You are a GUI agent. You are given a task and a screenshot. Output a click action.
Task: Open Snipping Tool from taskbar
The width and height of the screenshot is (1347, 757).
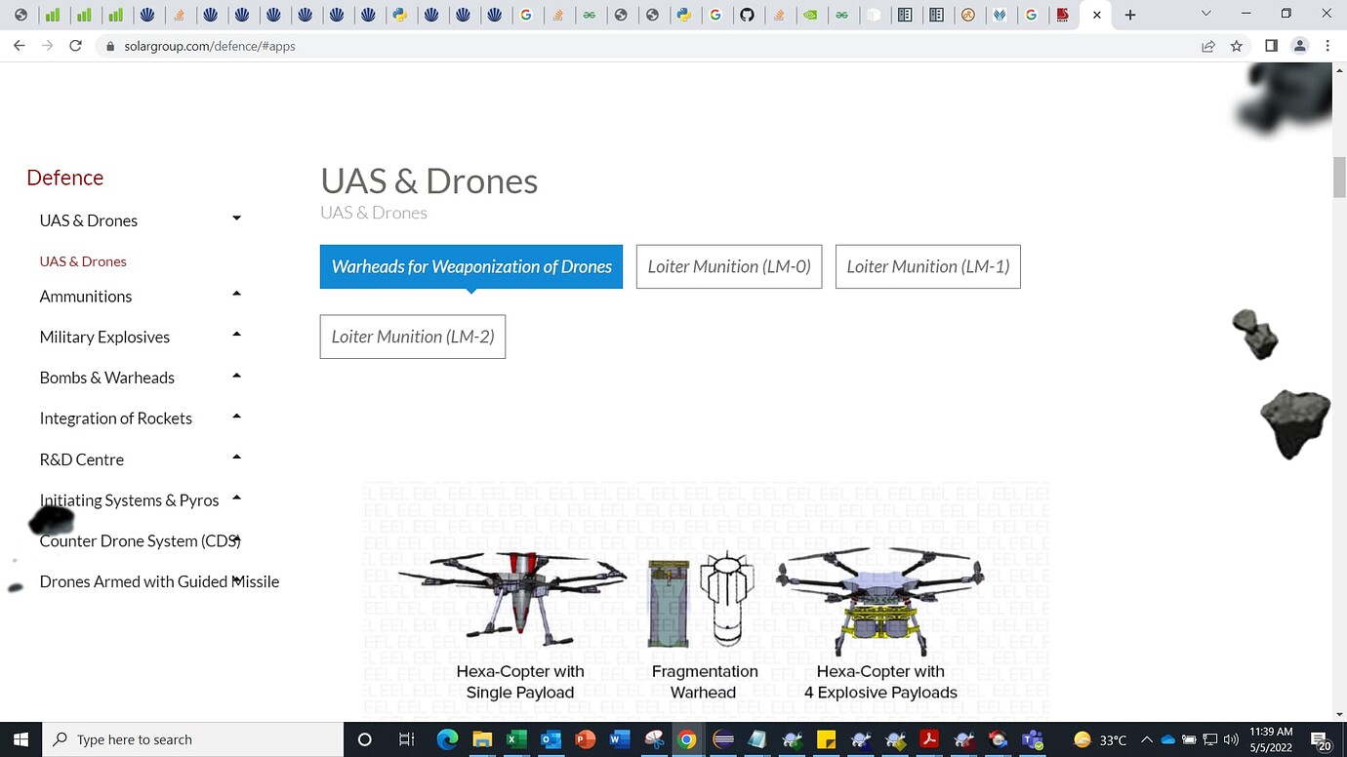pos(653,739)
